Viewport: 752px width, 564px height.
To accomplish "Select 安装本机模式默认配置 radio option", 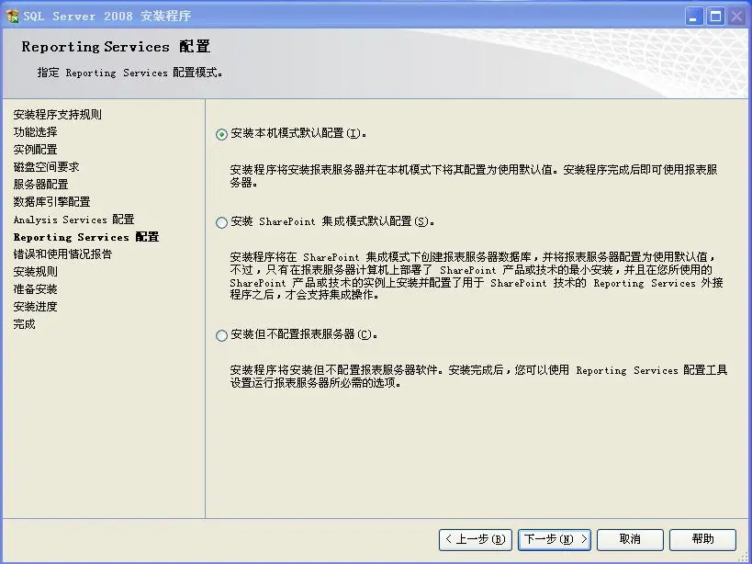I will pyautogui.click(x=221, y=134).
